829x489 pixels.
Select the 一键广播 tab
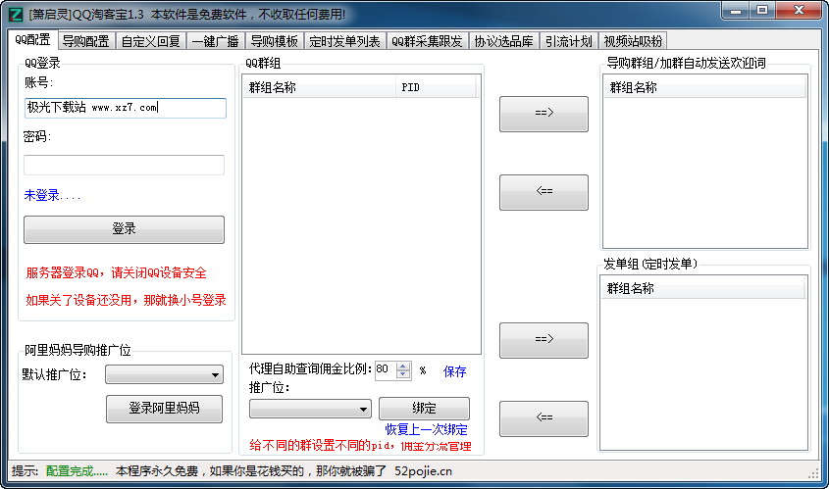(215, 40)
